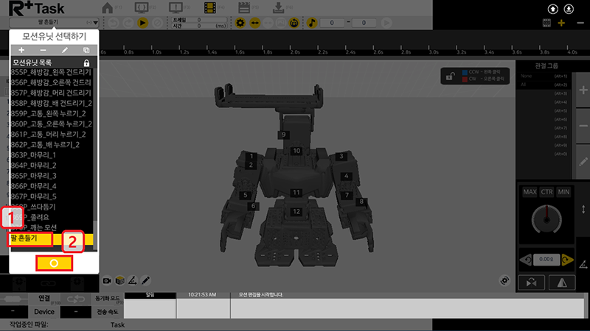Screen dimensions: 590x331
Task: Click the yellow music note icon
Action: (310, 23)
